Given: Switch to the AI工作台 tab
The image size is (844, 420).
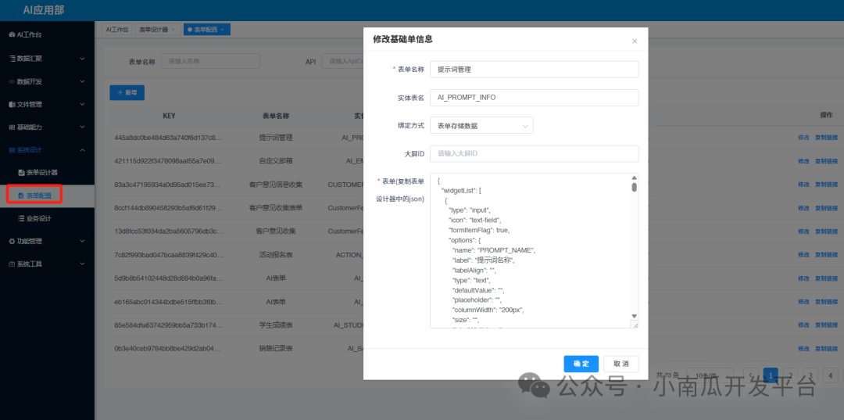Looking at the screenshot, I should (x=116, y=30).
